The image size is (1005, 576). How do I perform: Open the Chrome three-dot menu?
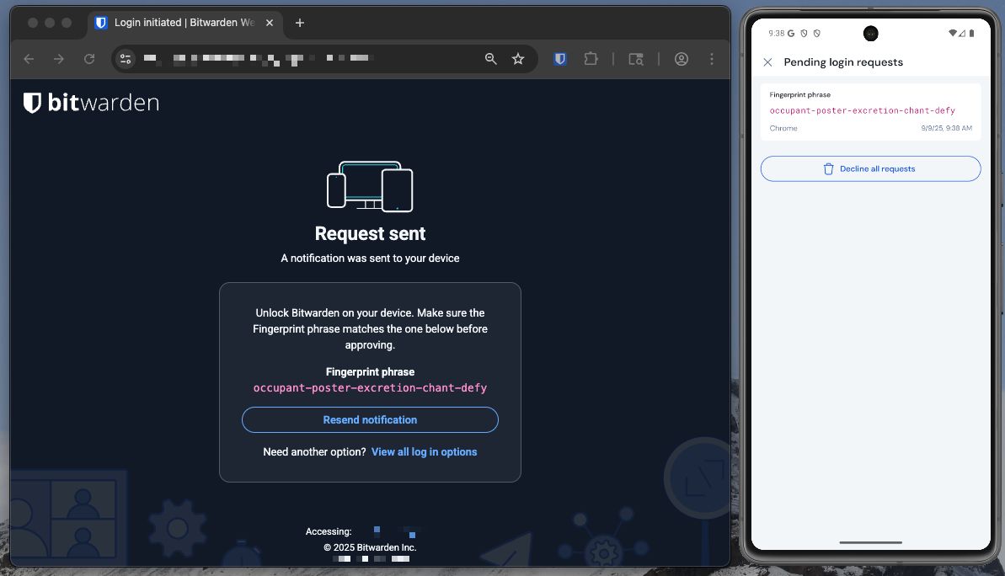click(712, 59)
